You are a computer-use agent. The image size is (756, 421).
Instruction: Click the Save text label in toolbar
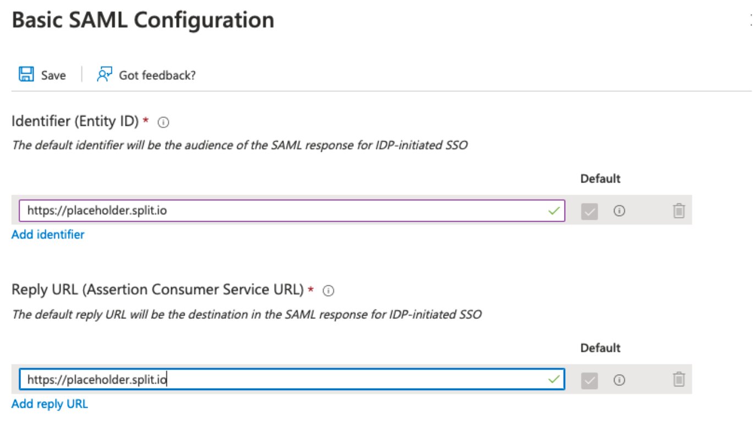coord(53,75)
